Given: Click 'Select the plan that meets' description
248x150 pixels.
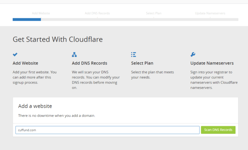Looking at the screenshot, I should pos(153,74).
